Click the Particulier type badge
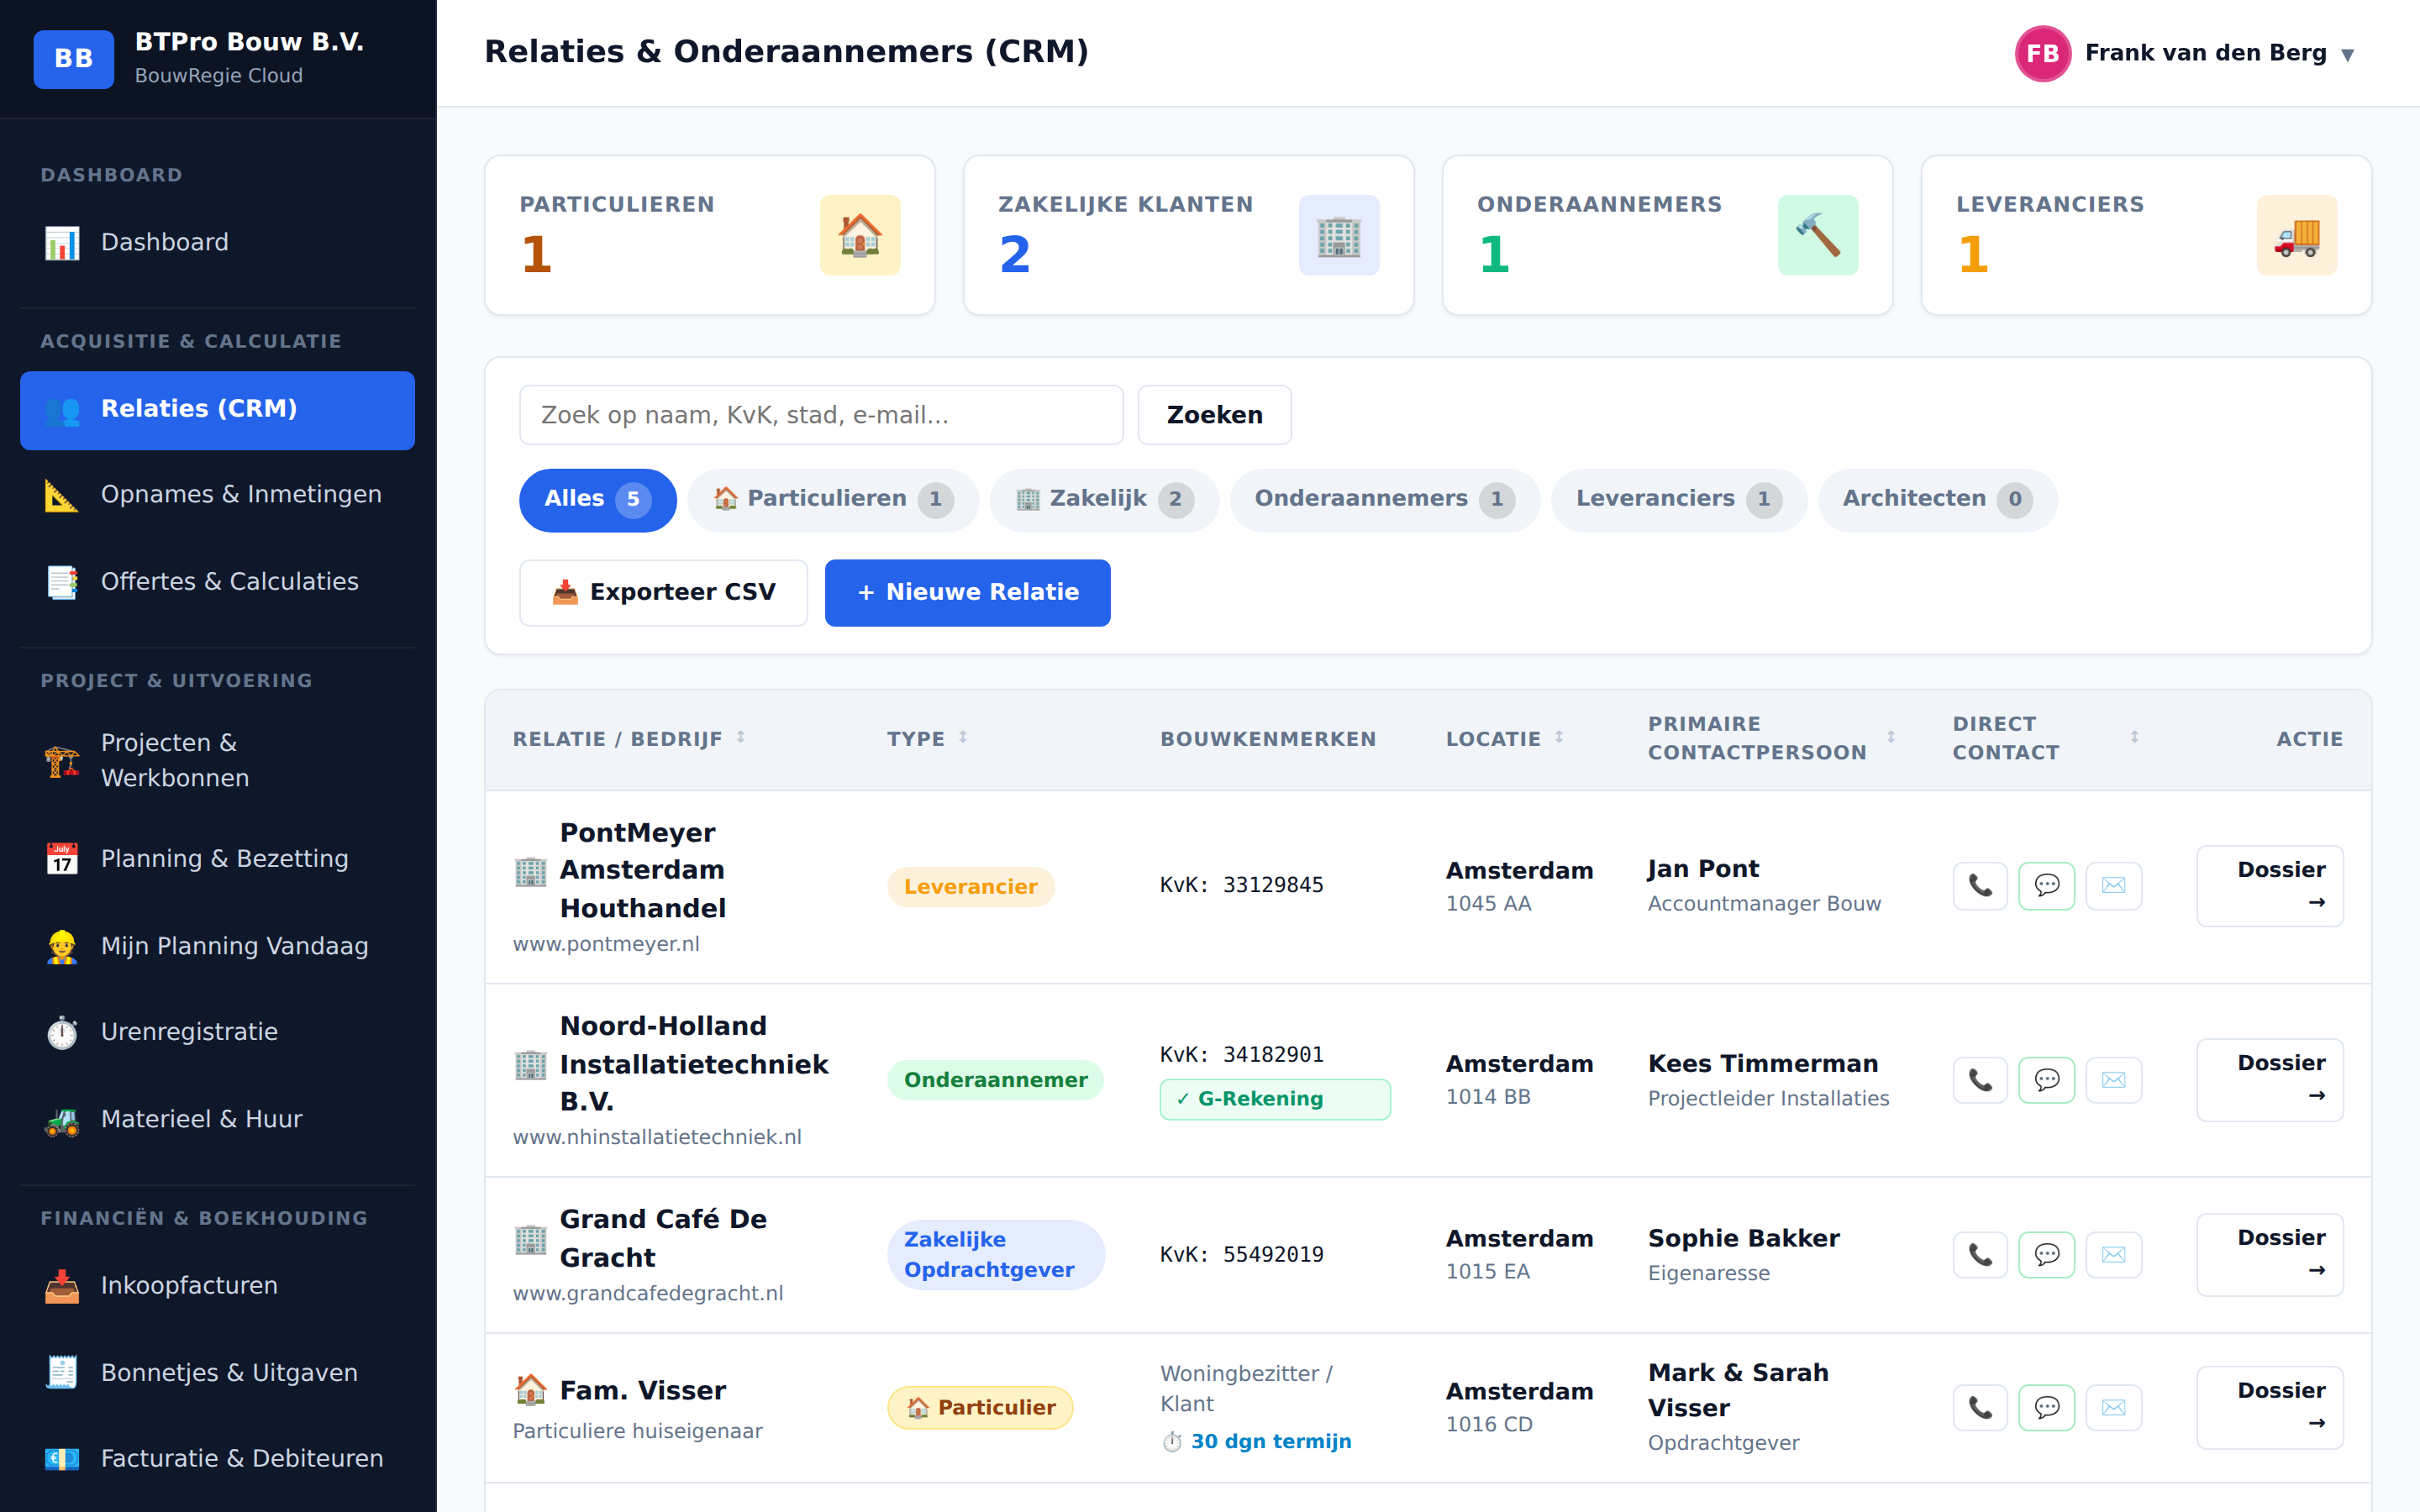 (980, 1408)
